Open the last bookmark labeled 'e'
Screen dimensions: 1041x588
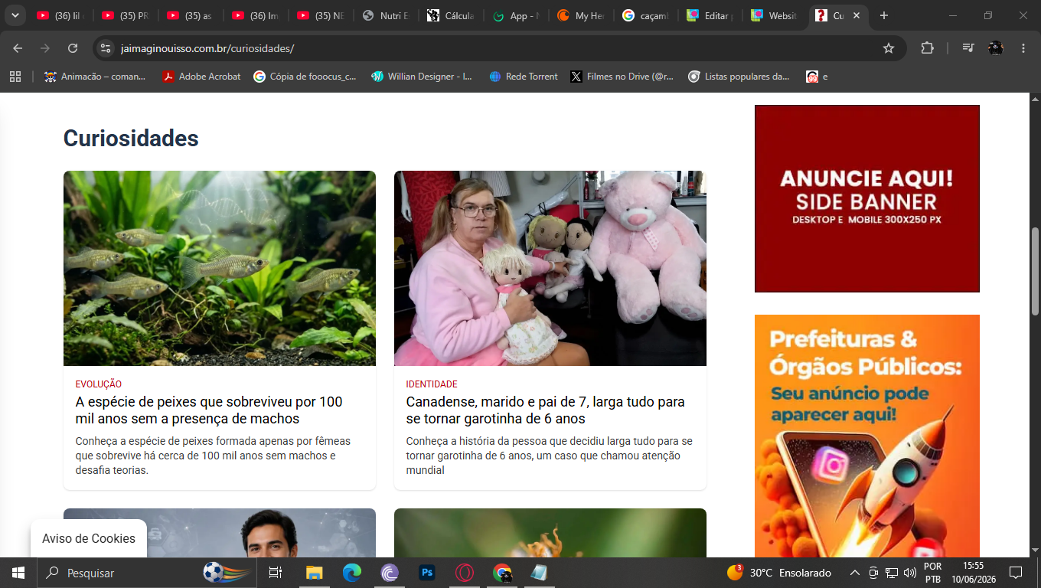tap(817, 77)
